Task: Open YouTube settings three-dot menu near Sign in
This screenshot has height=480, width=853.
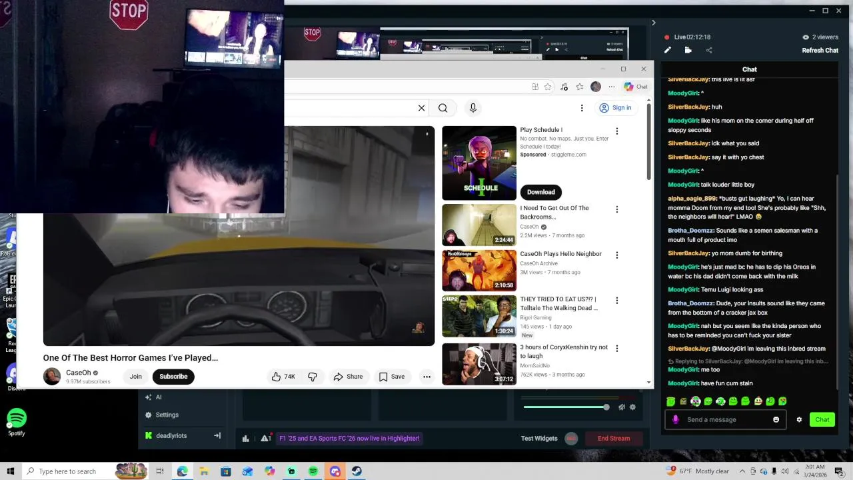Action: pos(582,108)
